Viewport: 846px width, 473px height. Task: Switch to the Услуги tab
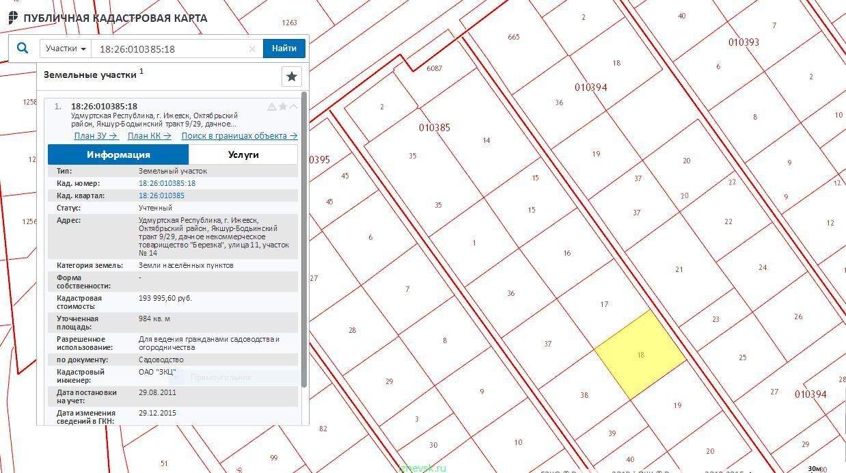[x=243, y=154]
